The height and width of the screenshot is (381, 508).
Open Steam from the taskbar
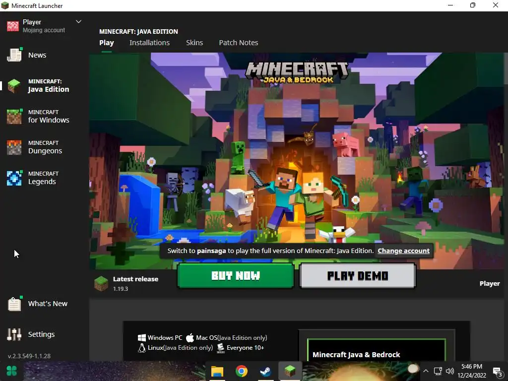click(266, 371)
